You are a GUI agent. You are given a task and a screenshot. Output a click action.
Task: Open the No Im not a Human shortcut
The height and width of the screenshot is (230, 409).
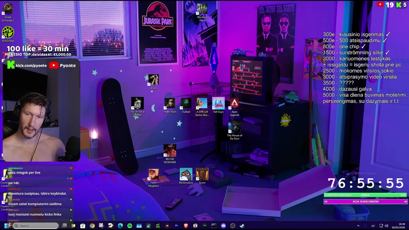(x=137, y=107)
